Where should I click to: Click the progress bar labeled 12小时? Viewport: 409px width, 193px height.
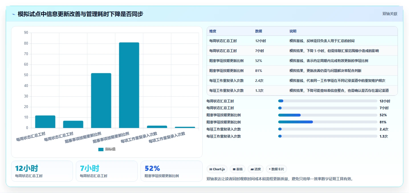click(328, 101)
